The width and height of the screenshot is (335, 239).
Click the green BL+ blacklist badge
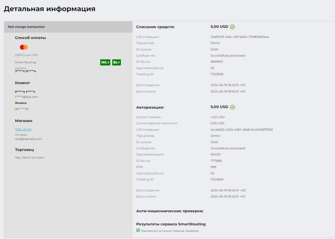pos(116,62)
